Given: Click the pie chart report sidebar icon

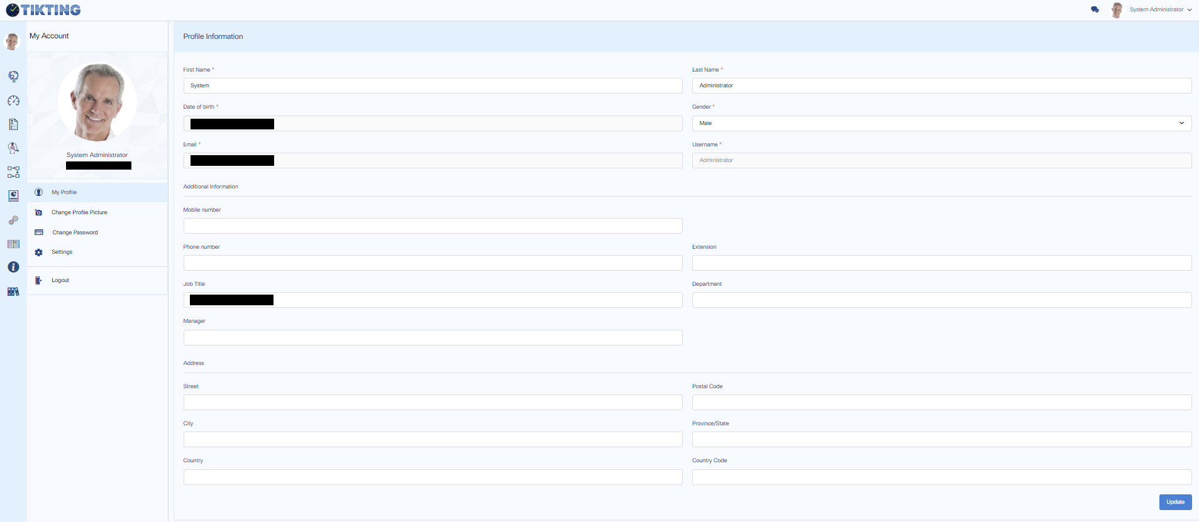Looking at the screenshot, I should point(13,196).
